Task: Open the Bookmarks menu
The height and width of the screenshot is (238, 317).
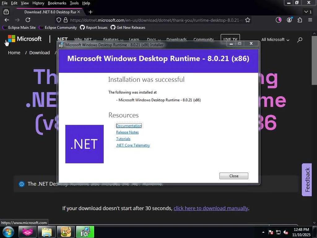Action: (x=57, y=3)
